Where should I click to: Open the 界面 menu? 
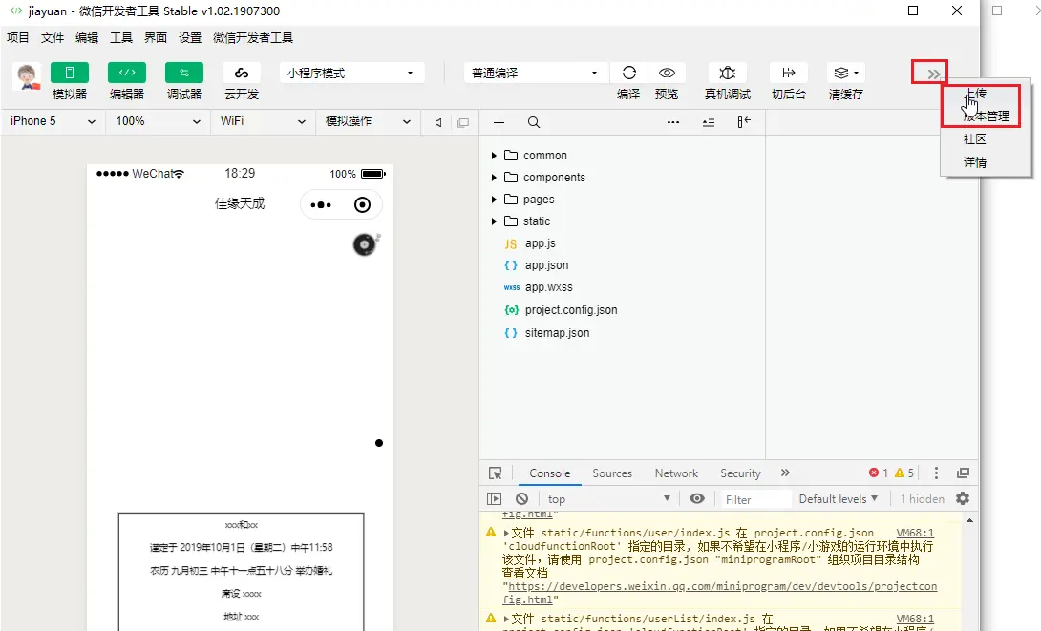pos(156,38)
